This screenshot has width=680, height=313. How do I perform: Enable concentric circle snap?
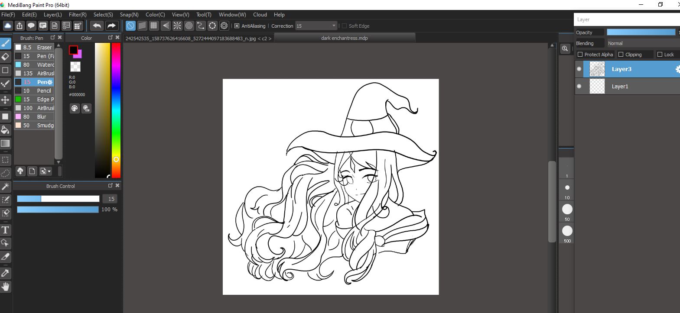pyautogui.click(x=189, y=26)
